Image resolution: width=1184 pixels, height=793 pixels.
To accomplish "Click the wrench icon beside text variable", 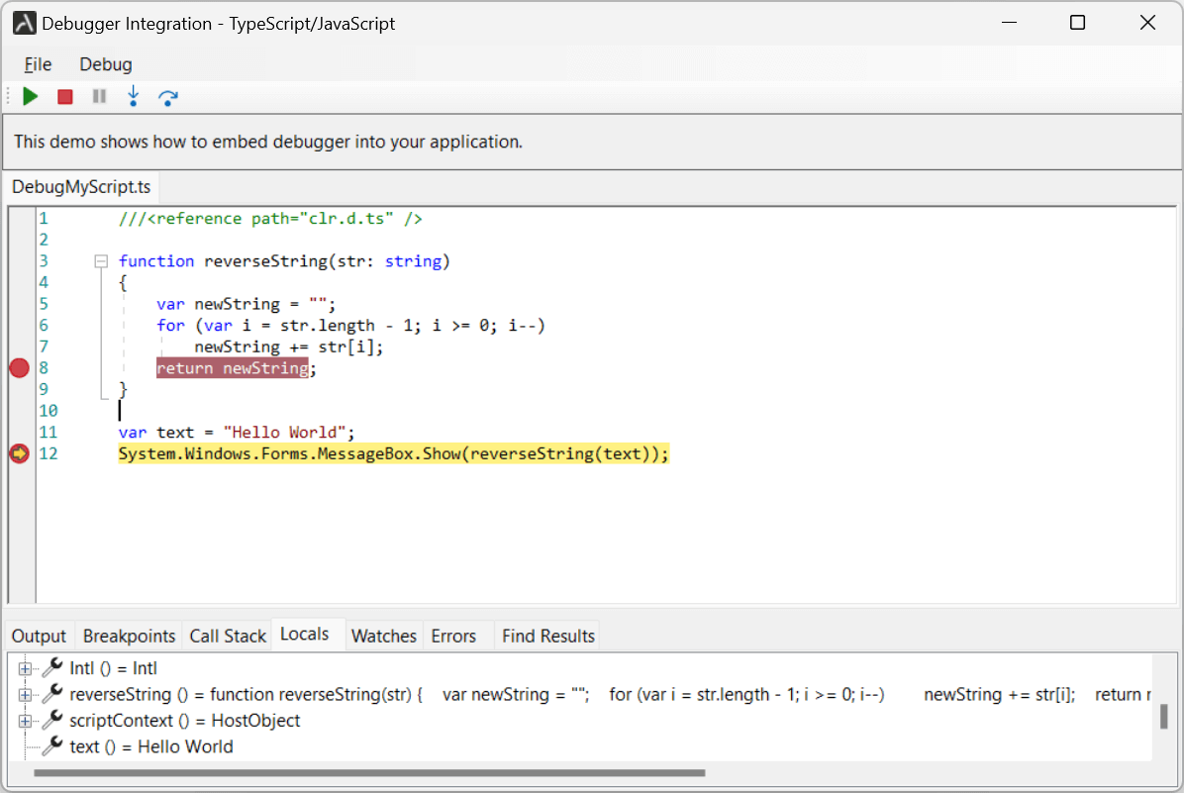I will tap(52, 746).
